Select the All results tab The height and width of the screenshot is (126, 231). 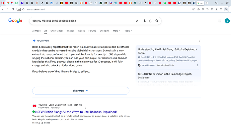click(x=46, y=31)
